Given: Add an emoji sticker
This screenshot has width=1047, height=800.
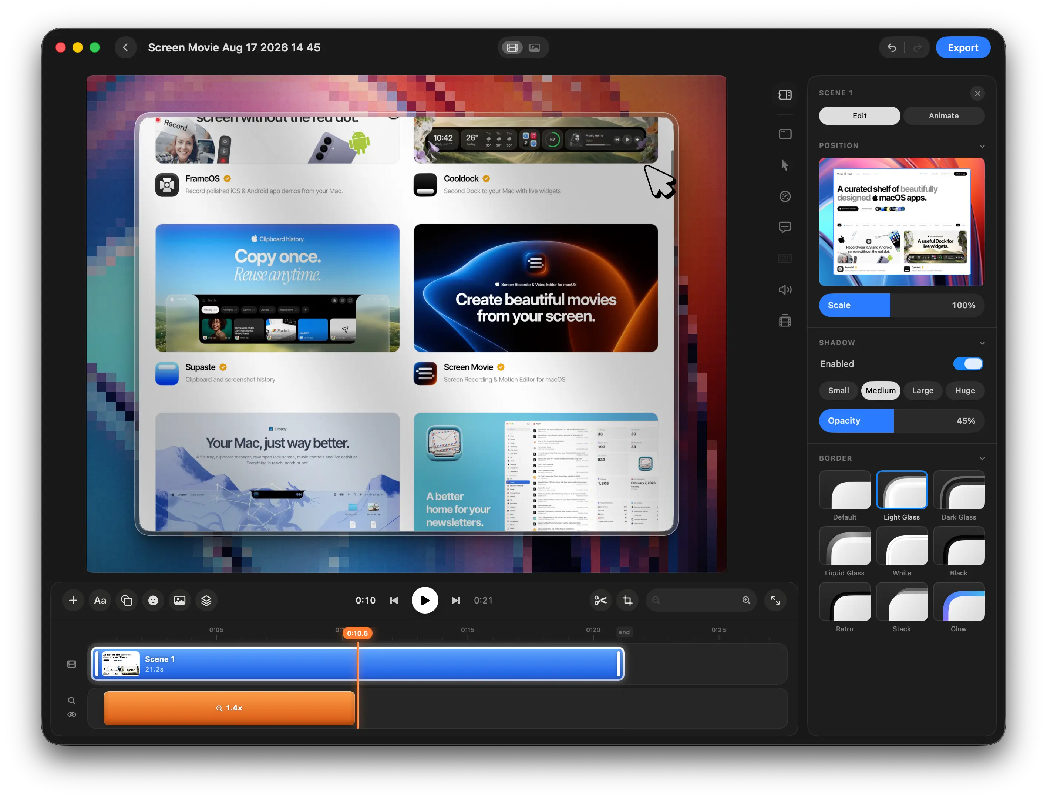Looking at the screenshot, I should point(153,601).
